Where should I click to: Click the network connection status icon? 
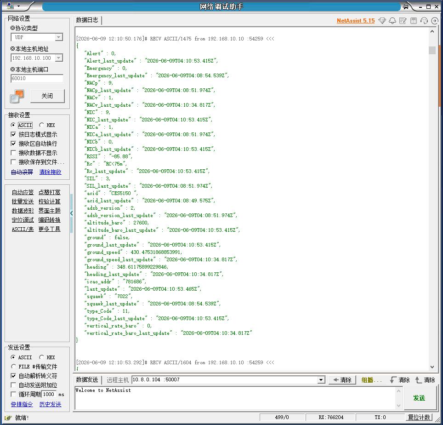point(17,97)
